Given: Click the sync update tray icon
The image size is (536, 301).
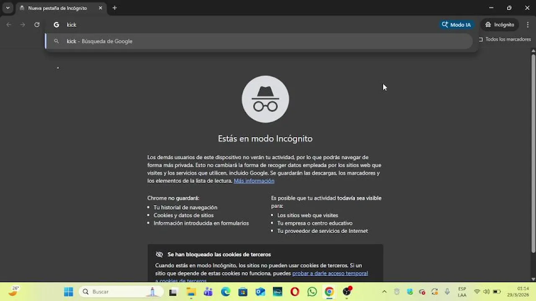Looking at the screenshot, I should click(x=435, y=292).
